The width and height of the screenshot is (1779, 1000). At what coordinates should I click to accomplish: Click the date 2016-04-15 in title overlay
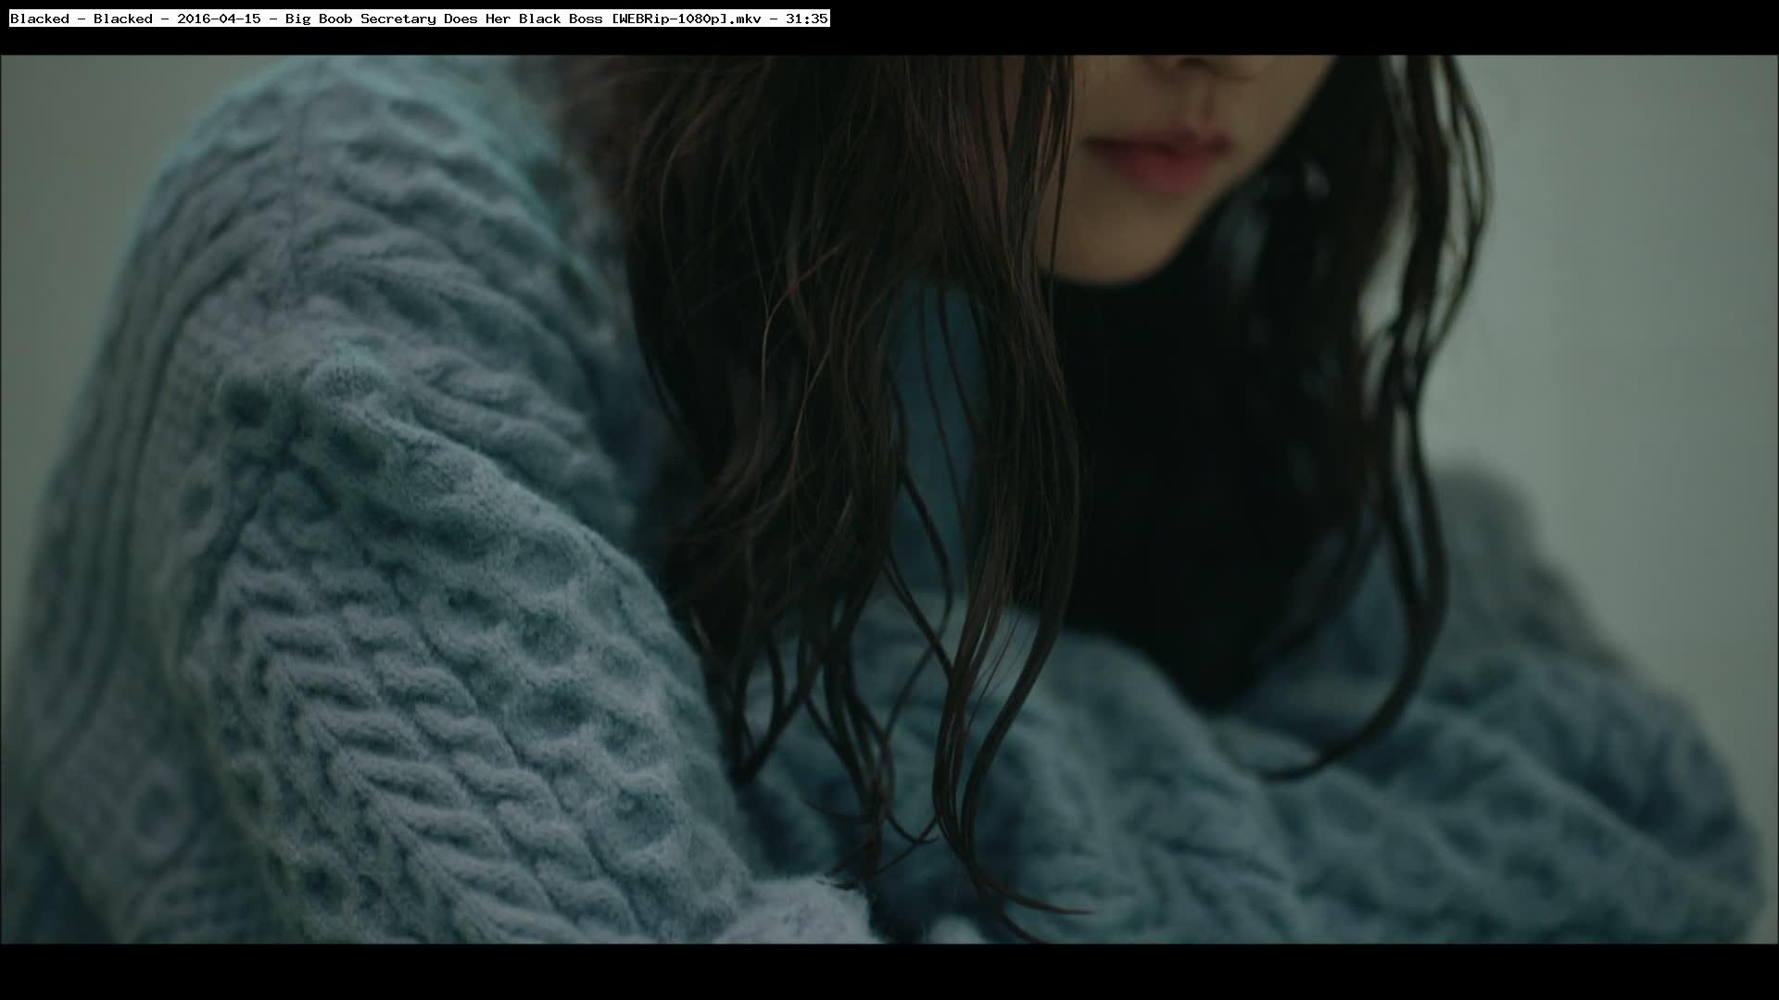point(219,19)
